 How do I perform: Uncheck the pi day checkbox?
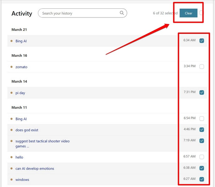coord(202,93)
